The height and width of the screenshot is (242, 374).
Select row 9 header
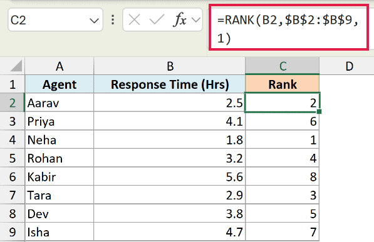pos(13,232)
